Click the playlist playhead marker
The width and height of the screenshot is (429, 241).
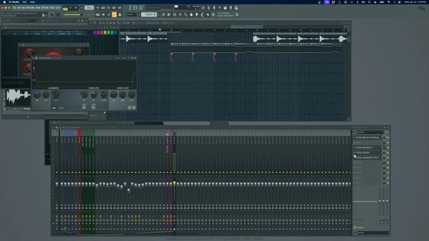160,29
